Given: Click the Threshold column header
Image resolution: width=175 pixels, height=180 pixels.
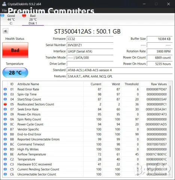Looking at the screenshot, I should pyautogui.click(x=131, y=84).
